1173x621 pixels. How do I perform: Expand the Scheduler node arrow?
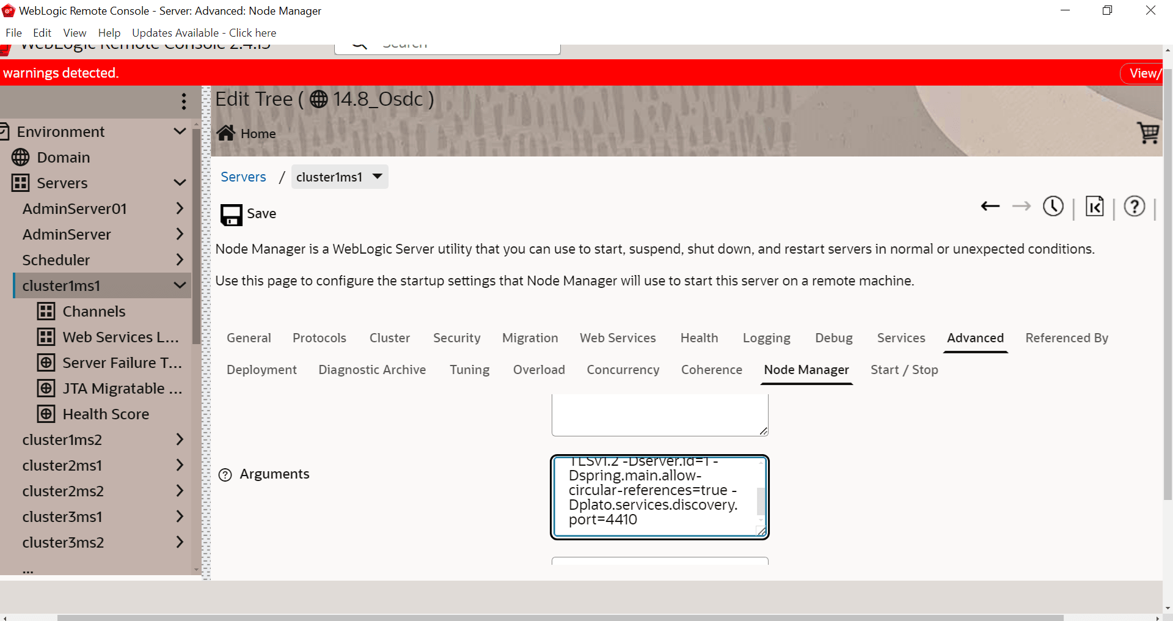tap(180, 260)
